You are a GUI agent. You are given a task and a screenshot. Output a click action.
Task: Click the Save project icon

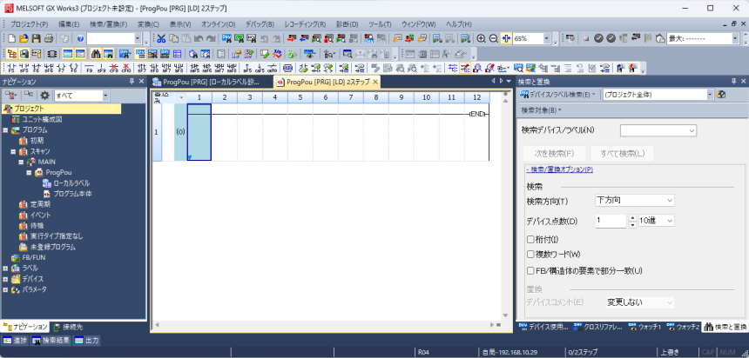click(37, 39)
